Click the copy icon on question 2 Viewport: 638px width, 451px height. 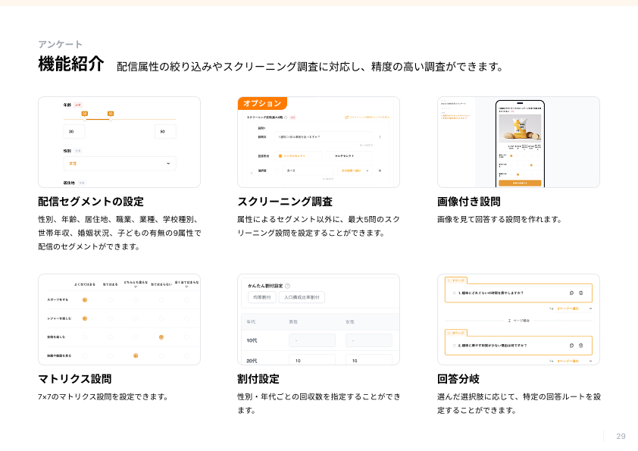click(571, 346)
